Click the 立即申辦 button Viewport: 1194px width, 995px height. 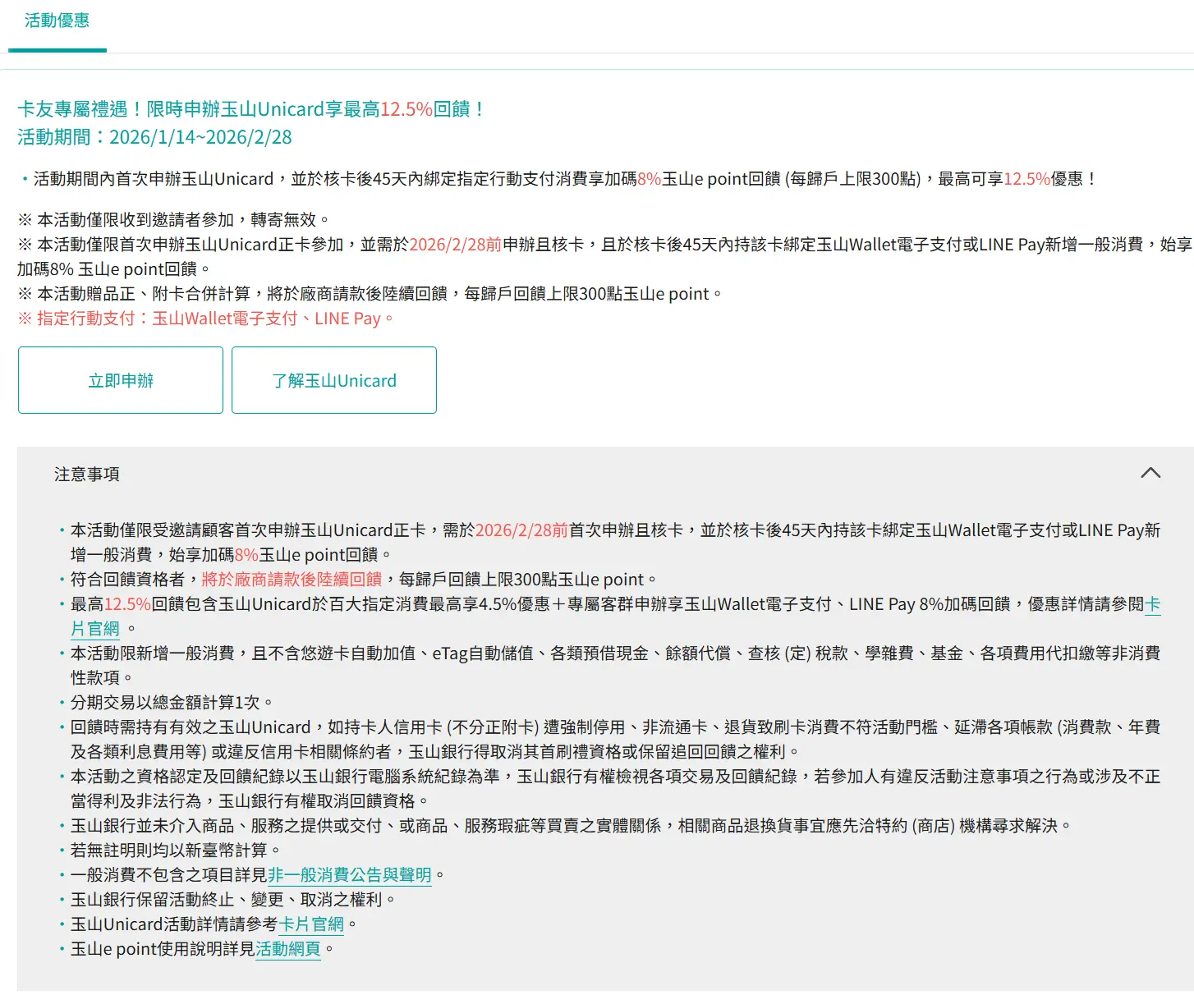point(121,380)
